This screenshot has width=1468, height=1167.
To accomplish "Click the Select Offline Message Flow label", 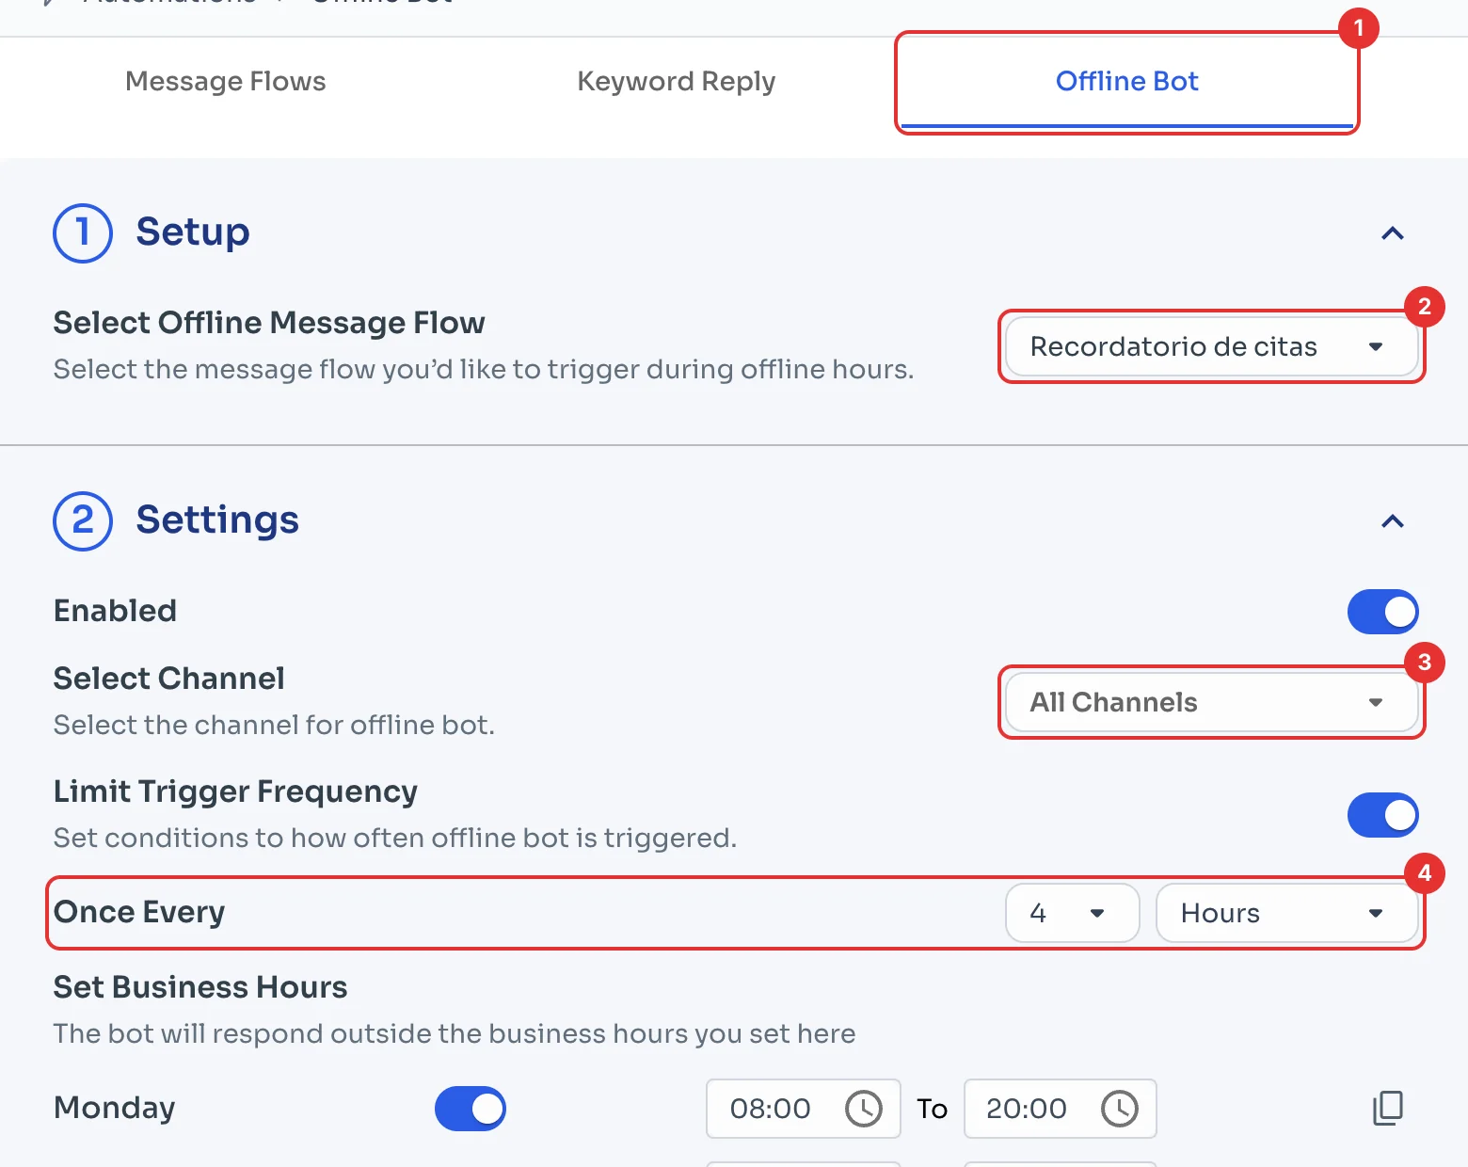I will pos(269,323).
